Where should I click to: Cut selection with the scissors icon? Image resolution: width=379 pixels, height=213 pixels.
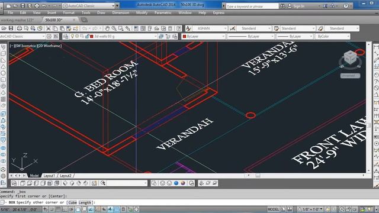tap(49, 28)
